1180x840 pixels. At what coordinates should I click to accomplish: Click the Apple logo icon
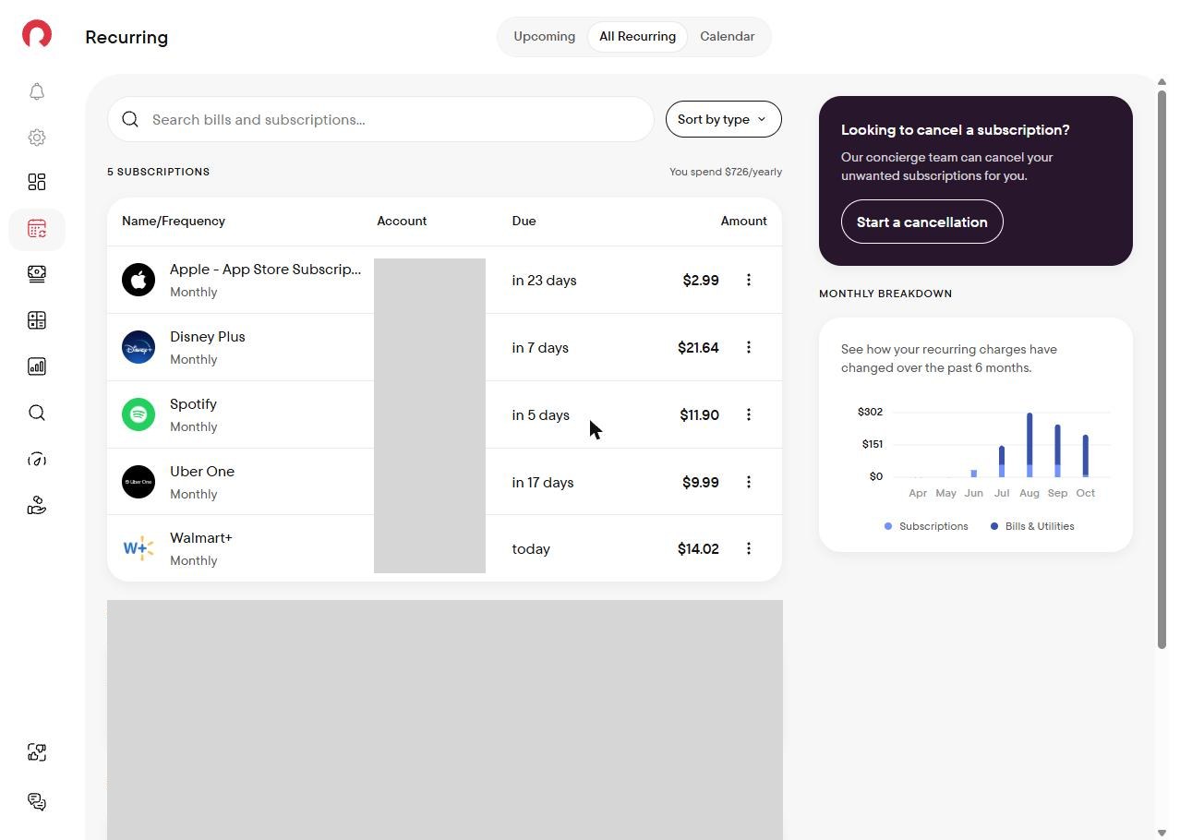pyautogui.click(x=138, y=280)
